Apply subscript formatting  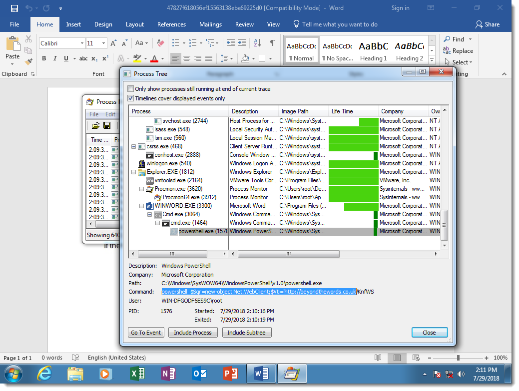94,58
